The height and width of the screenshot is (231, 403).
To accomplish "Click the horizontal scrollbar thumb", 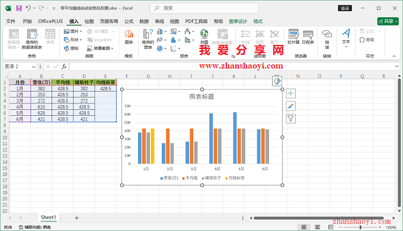I will 318,218.
